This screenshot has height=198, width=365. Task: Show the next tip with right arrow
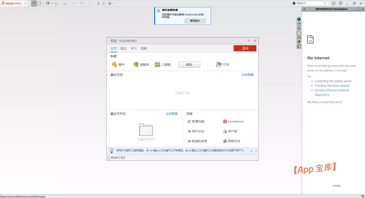coord(256,151)
